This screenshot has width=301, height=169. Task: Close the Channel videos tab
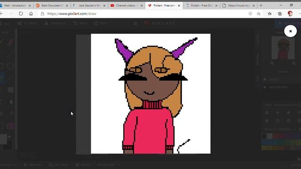point(142,6)
